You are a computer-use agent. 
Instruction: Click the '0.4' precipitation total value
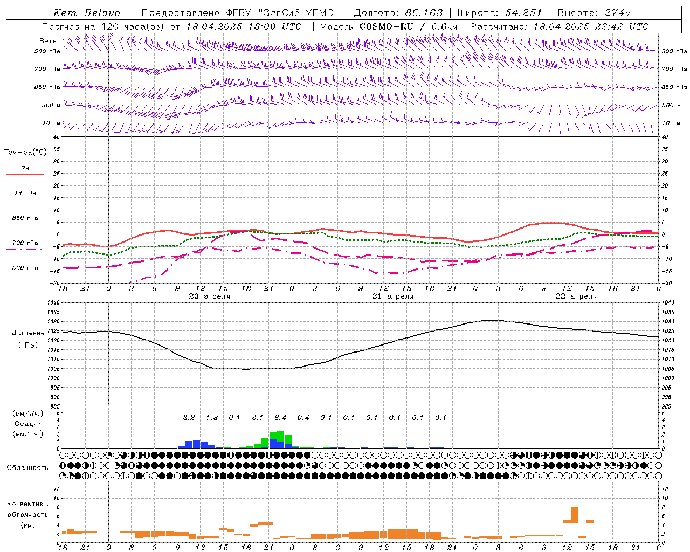click(x=303, y=417)
